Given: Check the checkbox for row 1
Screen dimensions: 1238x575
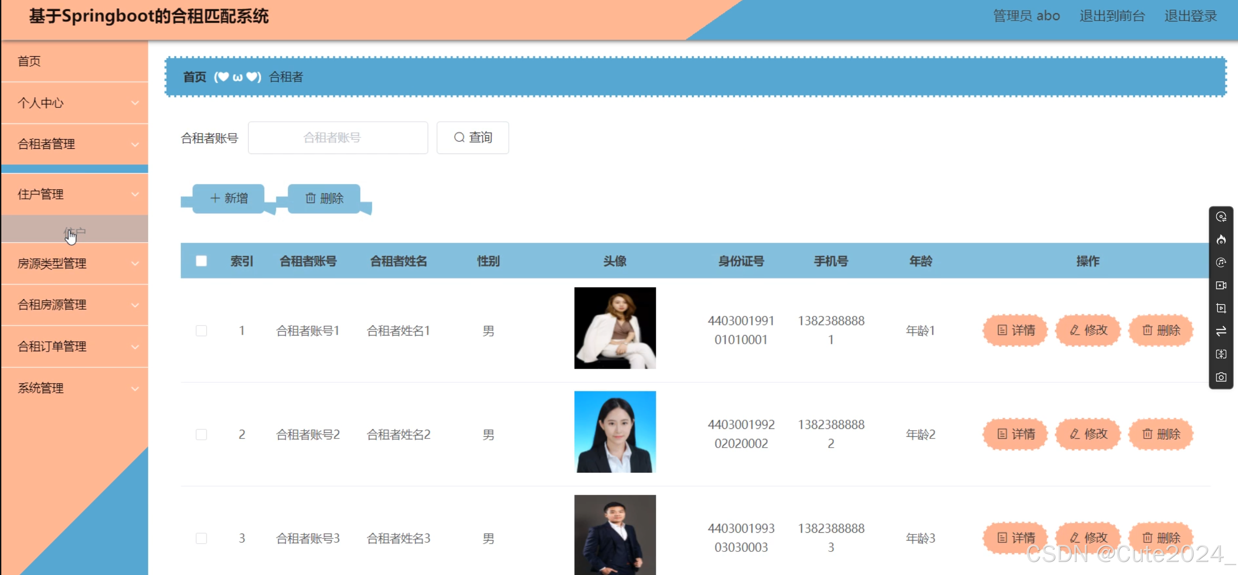Looking at the screenshot, I should coord(201,331).
